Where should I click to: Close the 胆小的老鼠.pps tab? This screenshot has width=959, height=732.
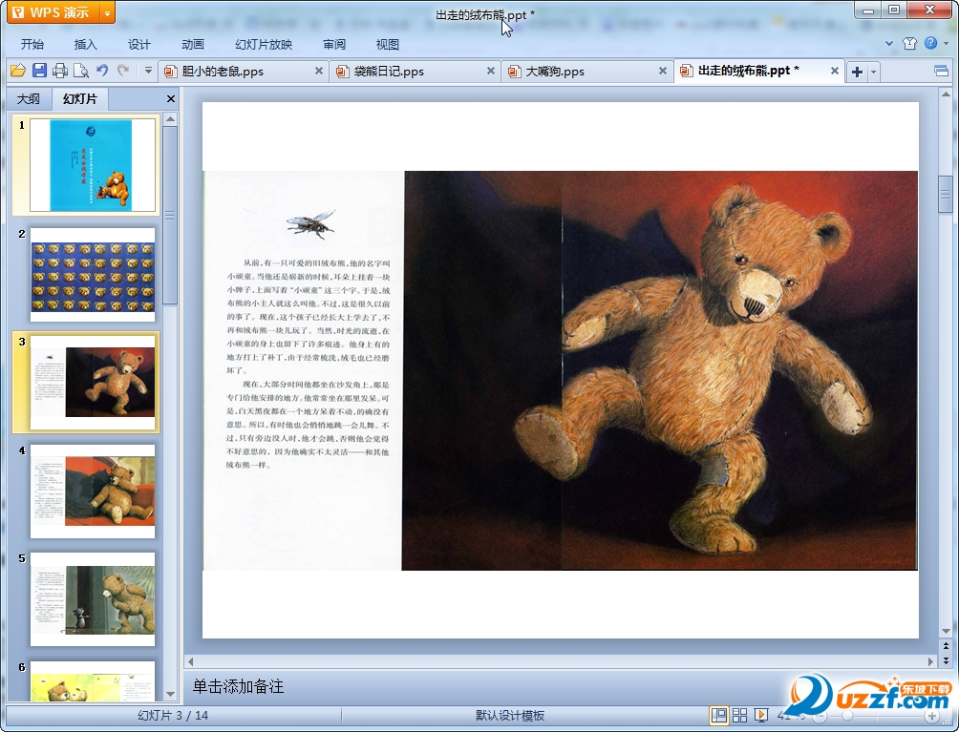[x=319, y=71]
